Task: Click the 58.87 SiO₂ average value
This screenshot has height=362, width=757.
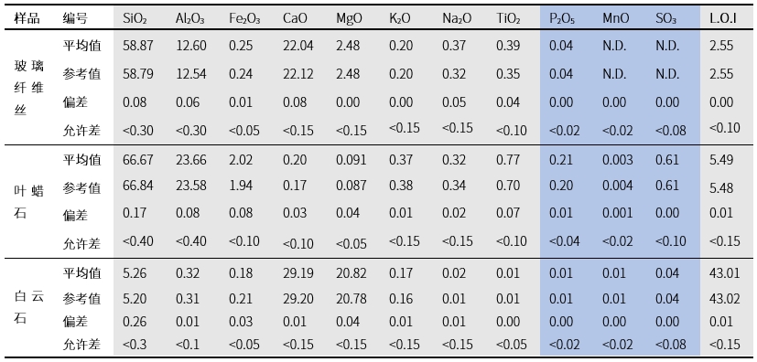Action: coord(138,46)
